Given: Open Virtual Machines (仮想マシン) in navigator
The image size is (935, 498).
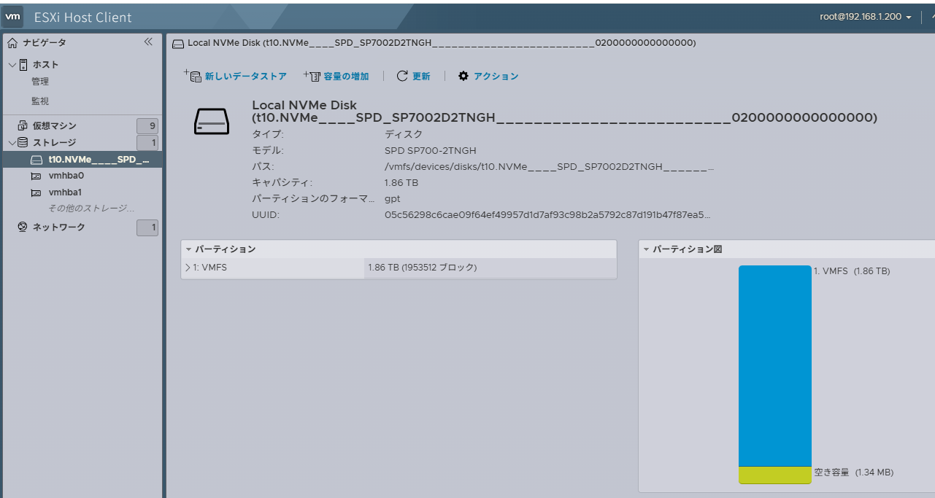Looking at the screenshot, I should 54,126.
